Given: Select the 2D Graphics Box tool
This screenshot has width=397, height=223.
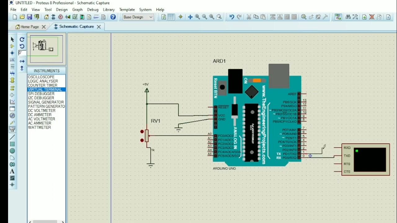Looking at the screenshot, I should (x=12, y=144).
